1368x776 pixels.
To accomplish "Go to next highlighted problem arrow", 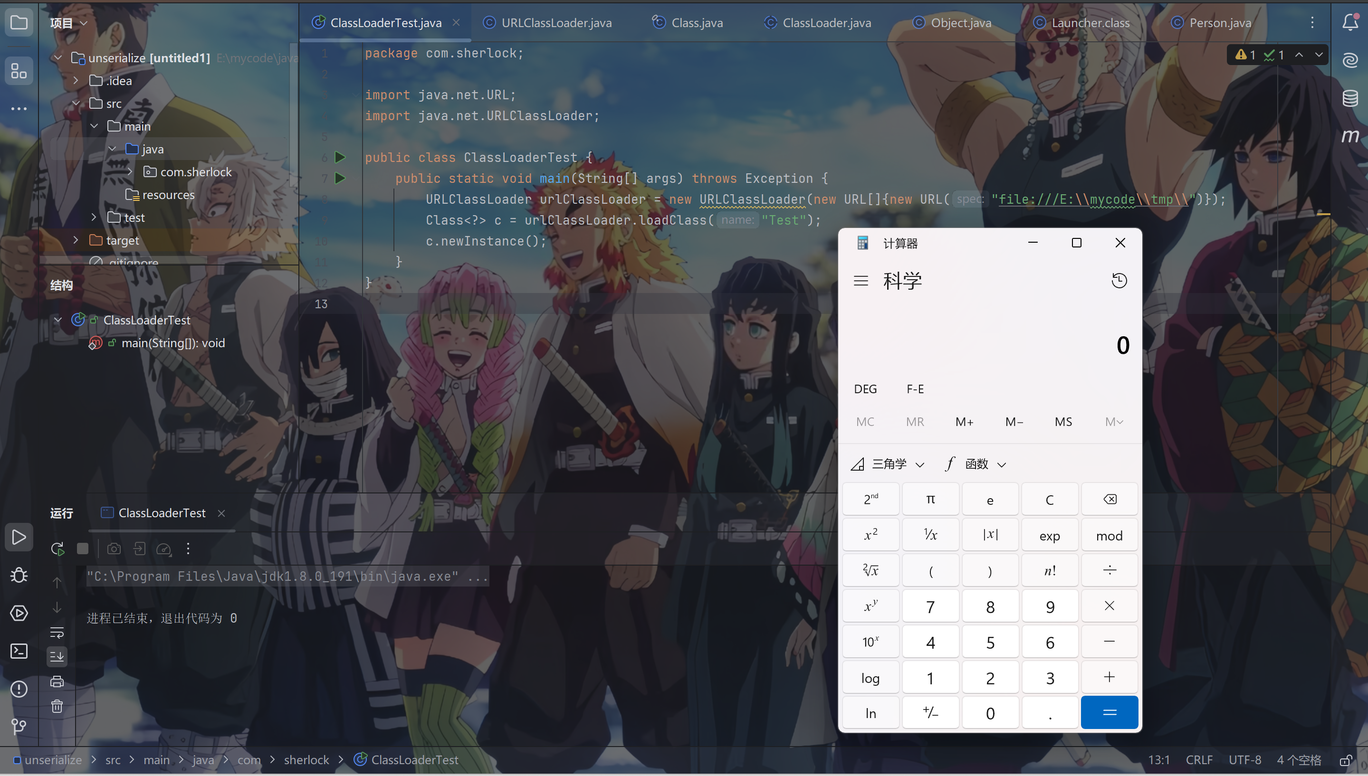I will click(x=1319, y=54).
